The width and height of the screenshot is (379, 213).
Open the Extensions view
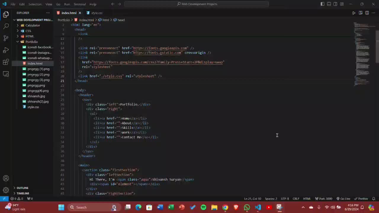[x=6, y=62]
